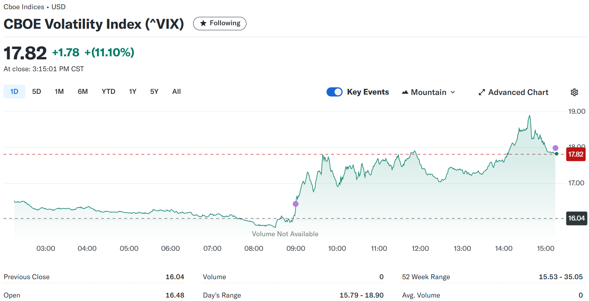Viewport: 589px width, 301px height.
Task: Toggle the Key Events switch off
Action: point(334,92)
